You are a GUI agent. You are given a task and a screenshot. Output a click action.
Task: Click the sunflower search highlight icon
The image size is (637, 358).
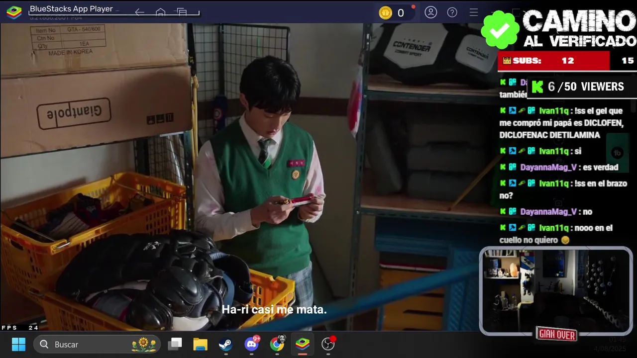143,344
